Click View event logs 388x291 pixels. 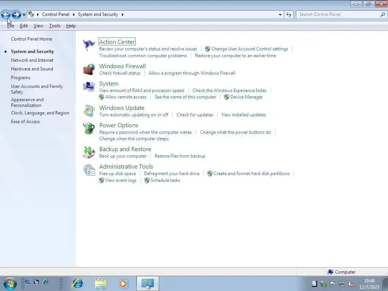[x=121, y=180]
